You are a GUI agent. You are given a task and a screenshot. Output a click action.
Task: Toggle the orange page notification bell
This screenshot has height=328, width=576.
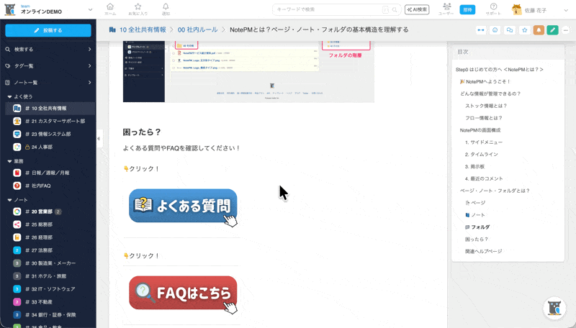pyautogui.click(x=538, y=30)
